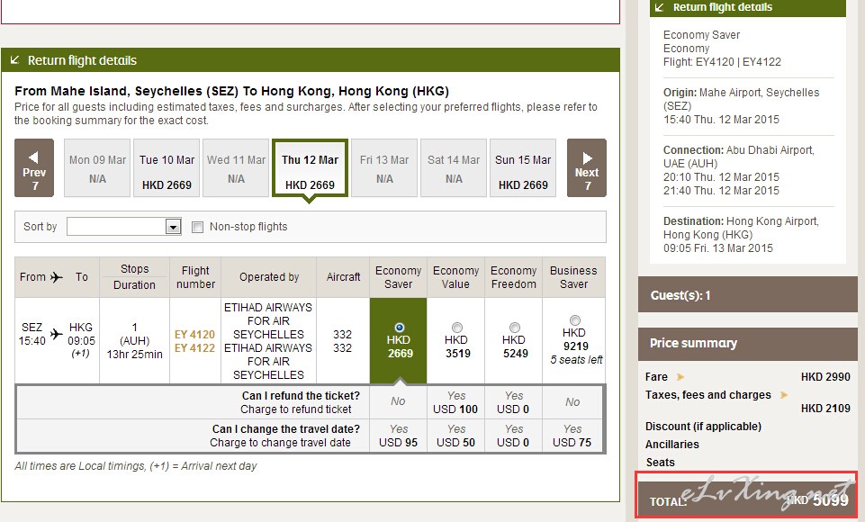Click the Aircraft column header
This screenshot has width=865, height=522.
pyautogui.click(x=343, y=277)
